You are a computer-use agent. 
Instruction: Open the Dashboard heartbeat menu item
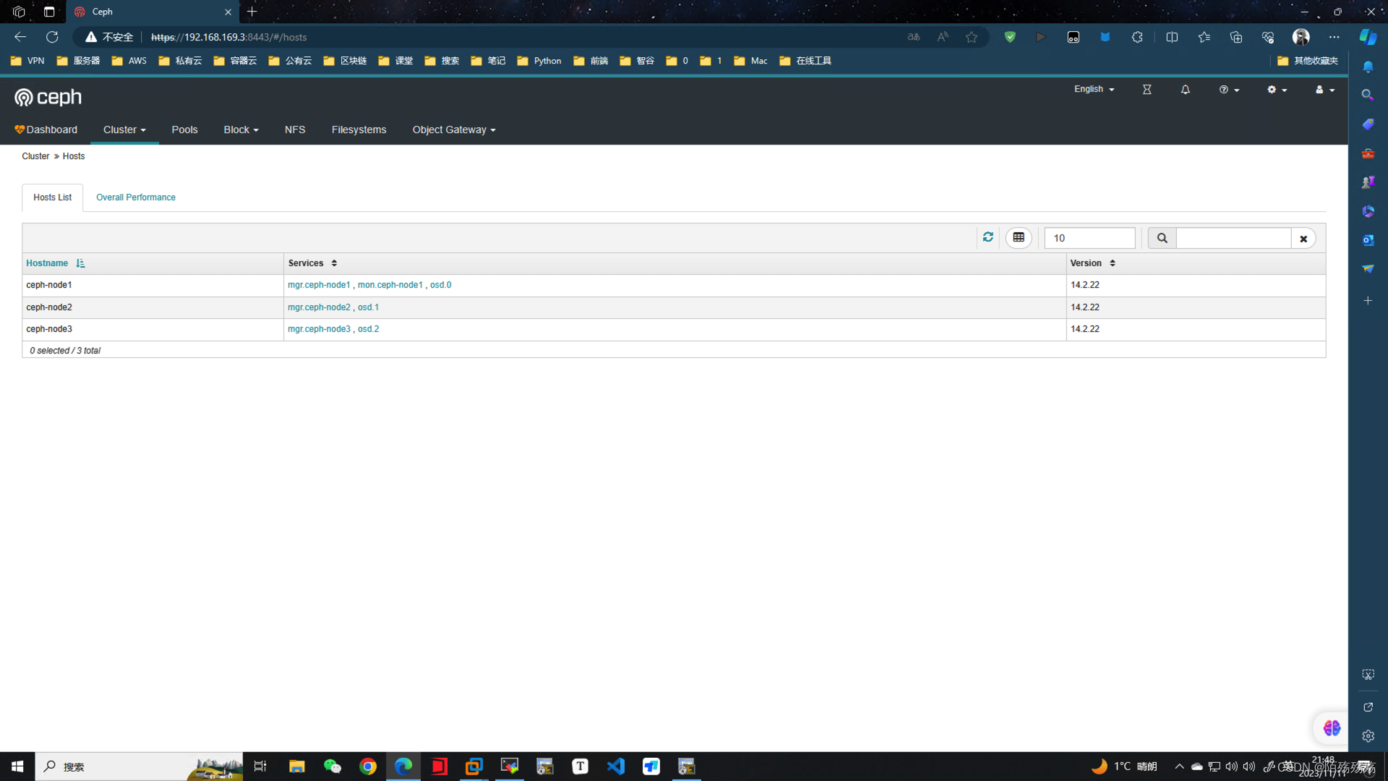click(46, 129)
